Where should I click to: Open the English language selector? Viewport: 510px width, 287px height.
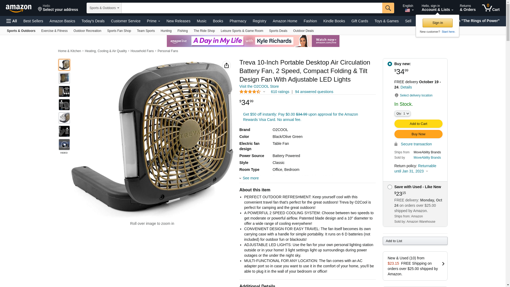click(x=408, y=8)
